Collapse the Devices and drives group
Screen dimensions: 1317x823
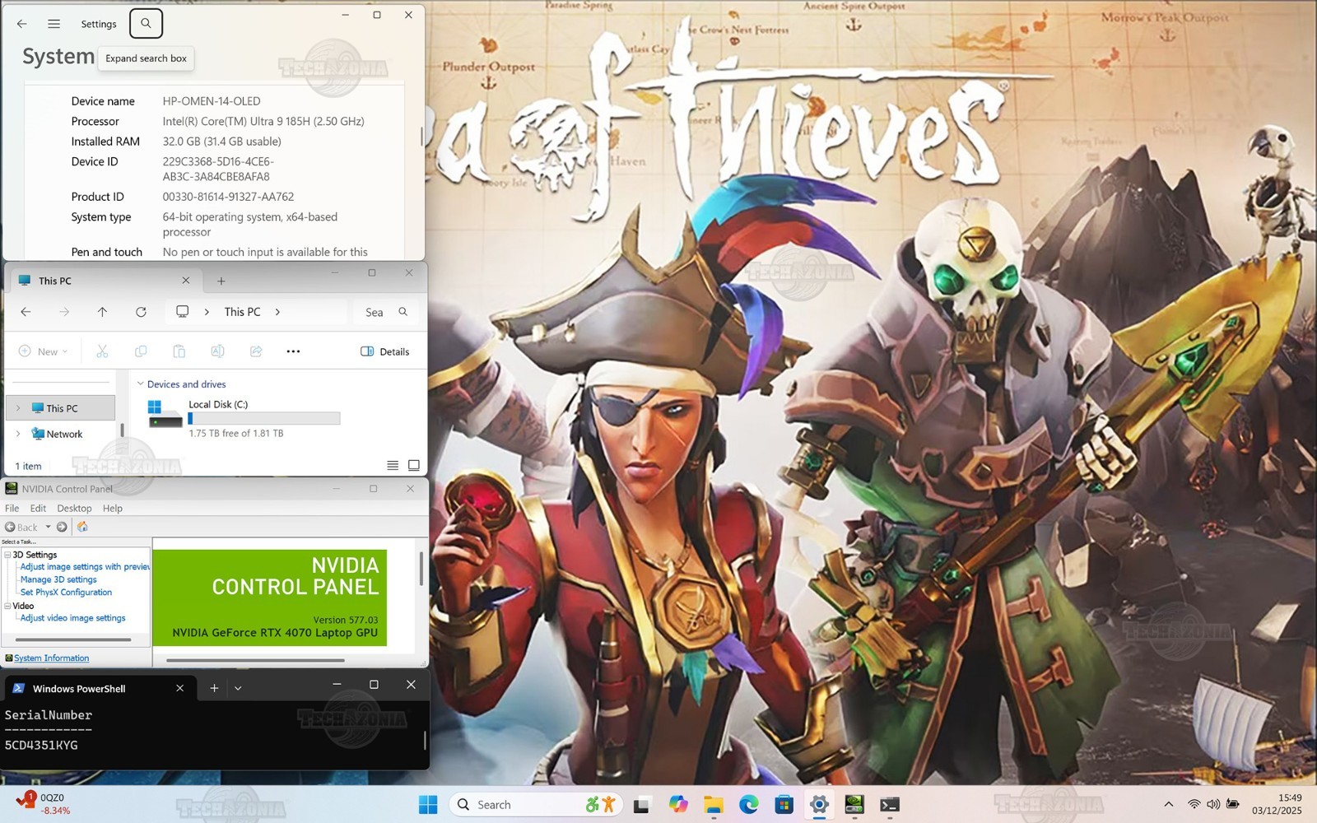(140, 384)
